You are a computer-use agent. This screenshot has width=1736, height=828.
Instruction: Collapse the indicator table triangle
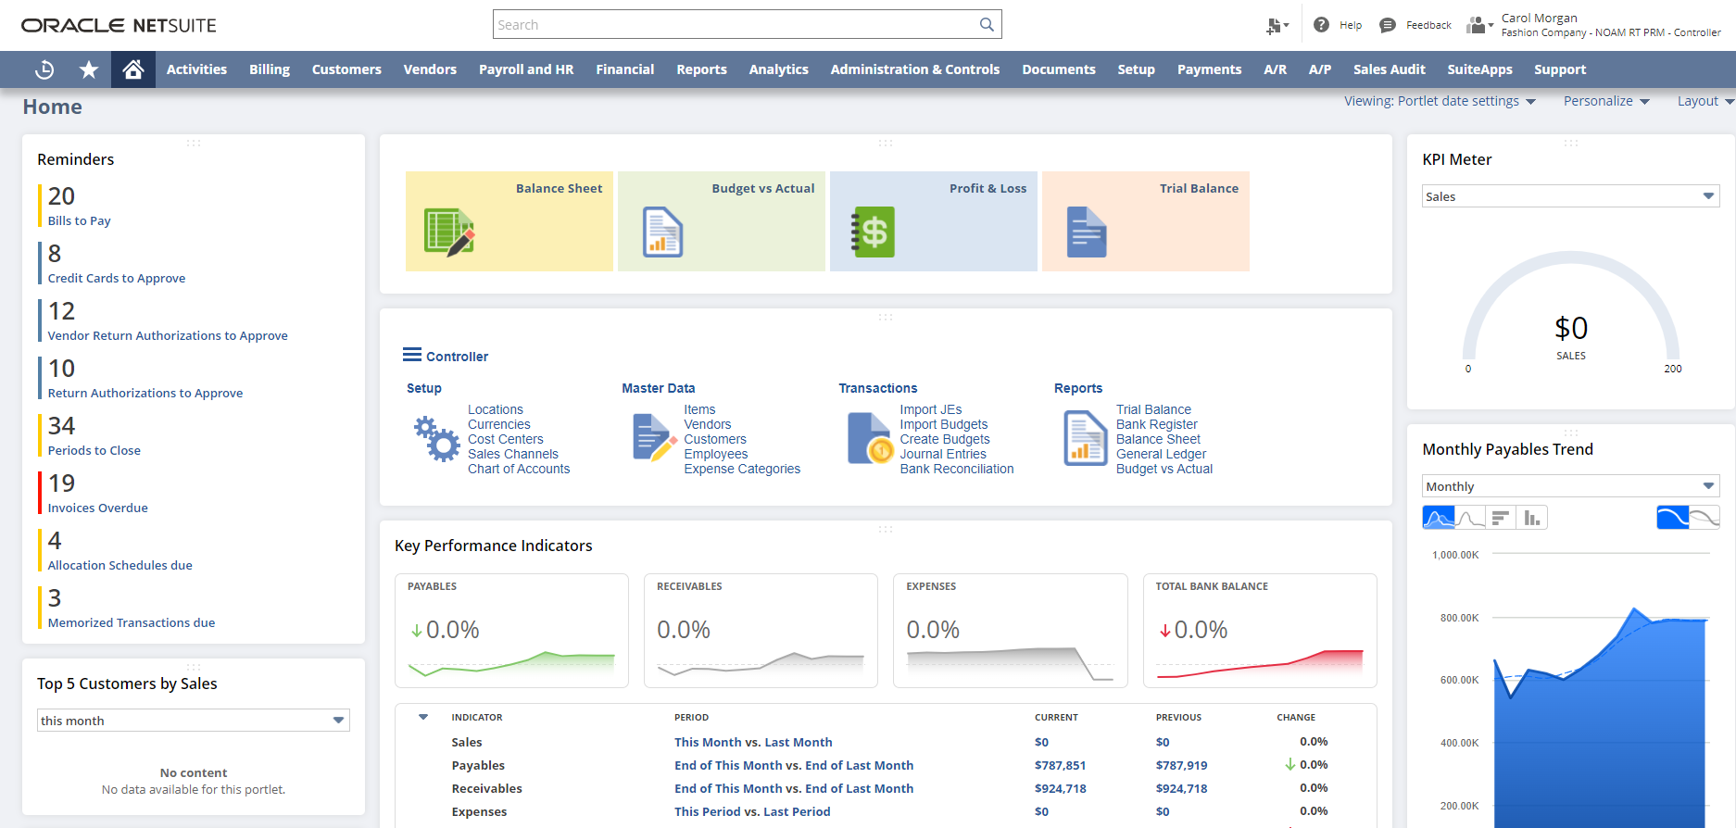click(423, 717)
